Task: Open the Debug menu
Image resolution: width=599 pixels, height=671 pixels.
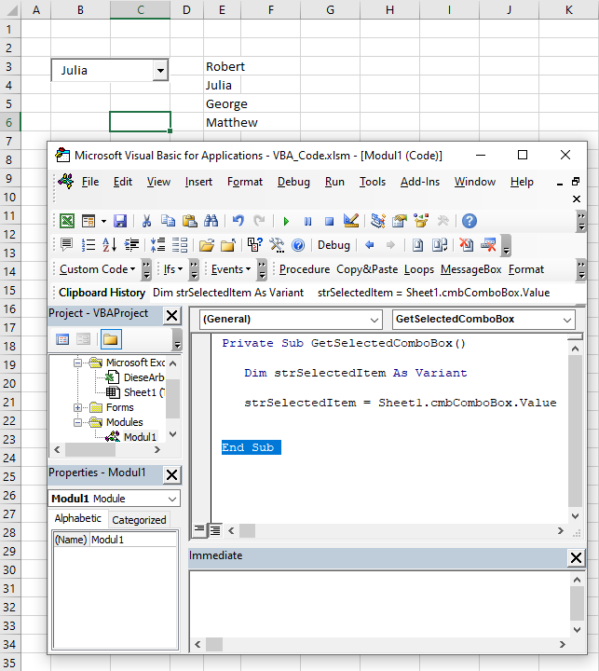Action: (293, 182)
